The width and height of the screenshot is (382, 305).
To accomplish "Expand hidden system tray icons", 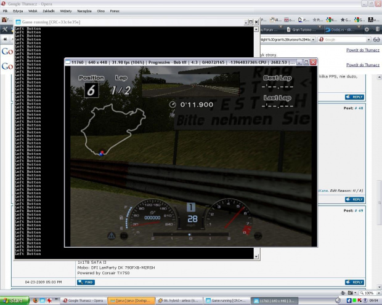I will coord(338,301).
